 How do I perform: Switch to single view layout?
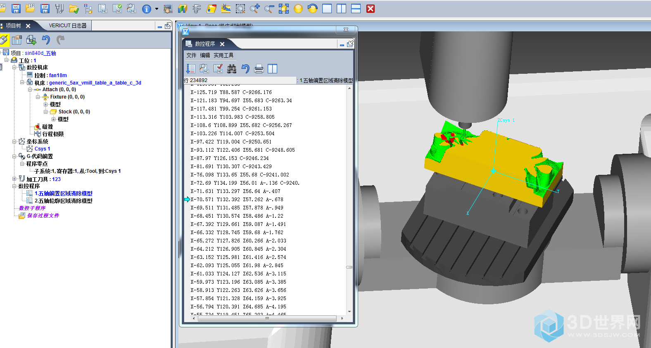coord(327,8)
